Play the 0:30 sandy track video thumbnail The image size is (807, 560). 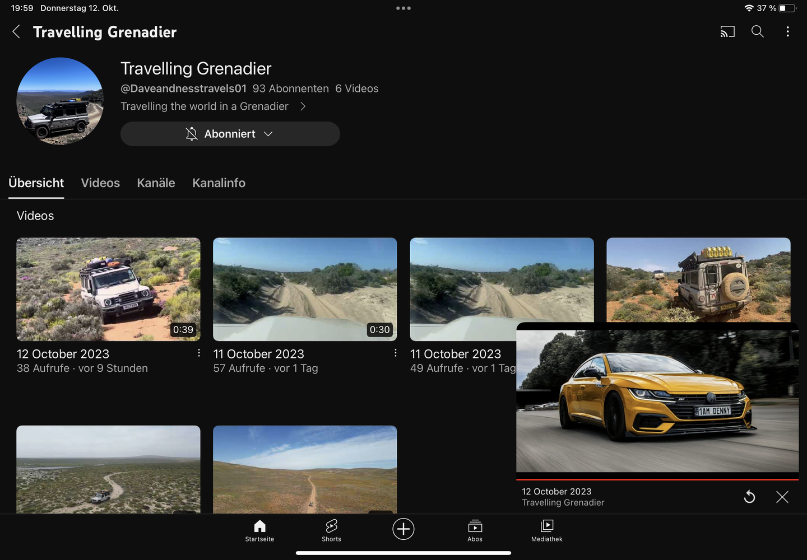point(305,290)
